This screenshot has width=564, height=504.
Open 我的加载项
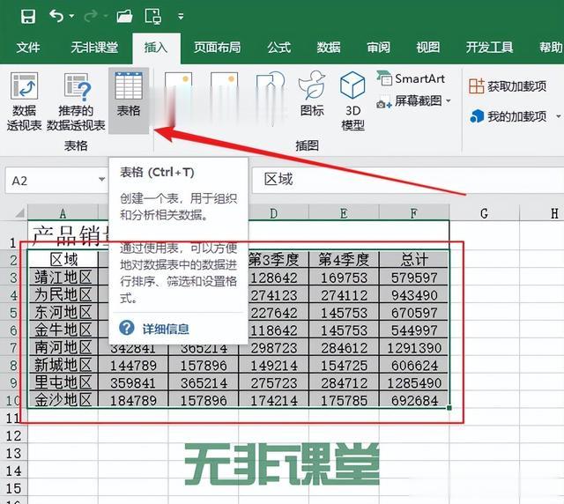(x=508, y=116)
